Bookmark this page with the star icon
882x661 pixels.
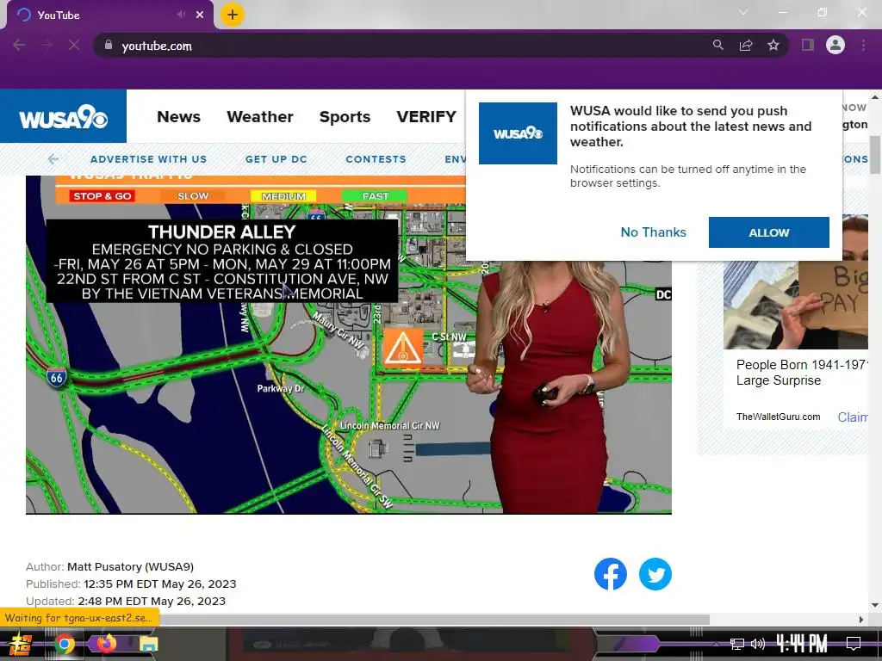click(x=773, y=45)
